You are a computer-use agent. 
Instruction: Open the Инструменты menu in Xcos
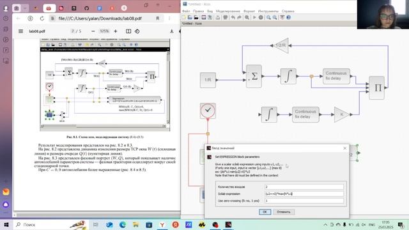click(268, 11)
